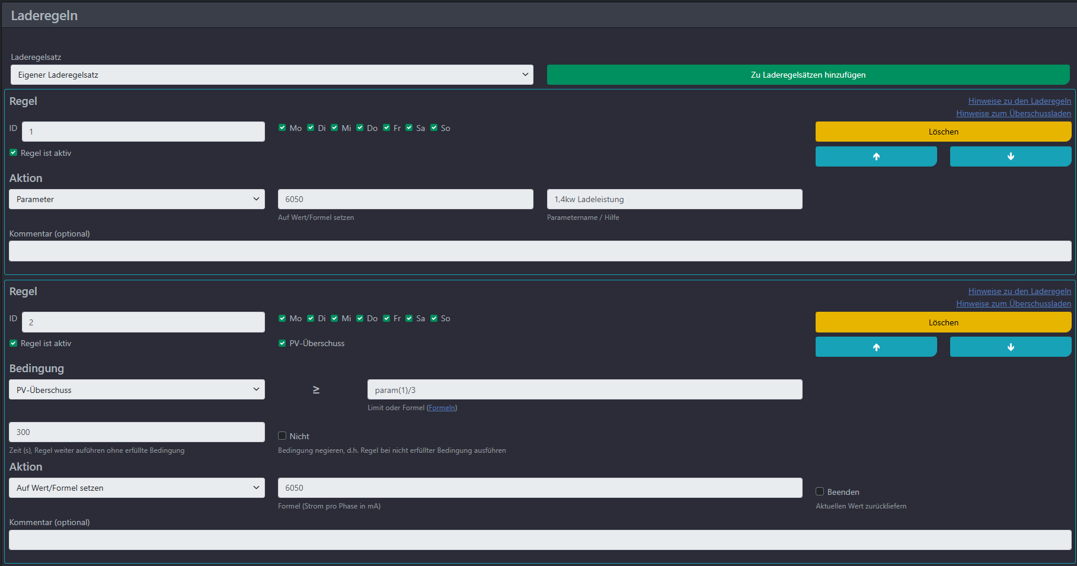Image resolution: width=1077 pixels, height=566 pixels.
Task: Open the Parameter action dropdown in rule 1
Action: [x=136, y=199]
